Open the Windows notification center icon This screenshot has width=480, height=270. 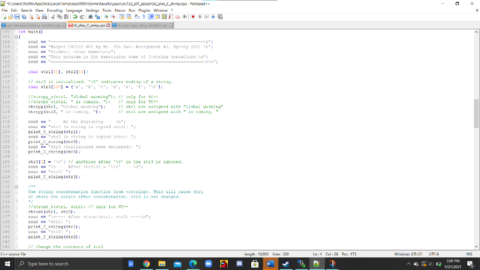click(471, 264)
